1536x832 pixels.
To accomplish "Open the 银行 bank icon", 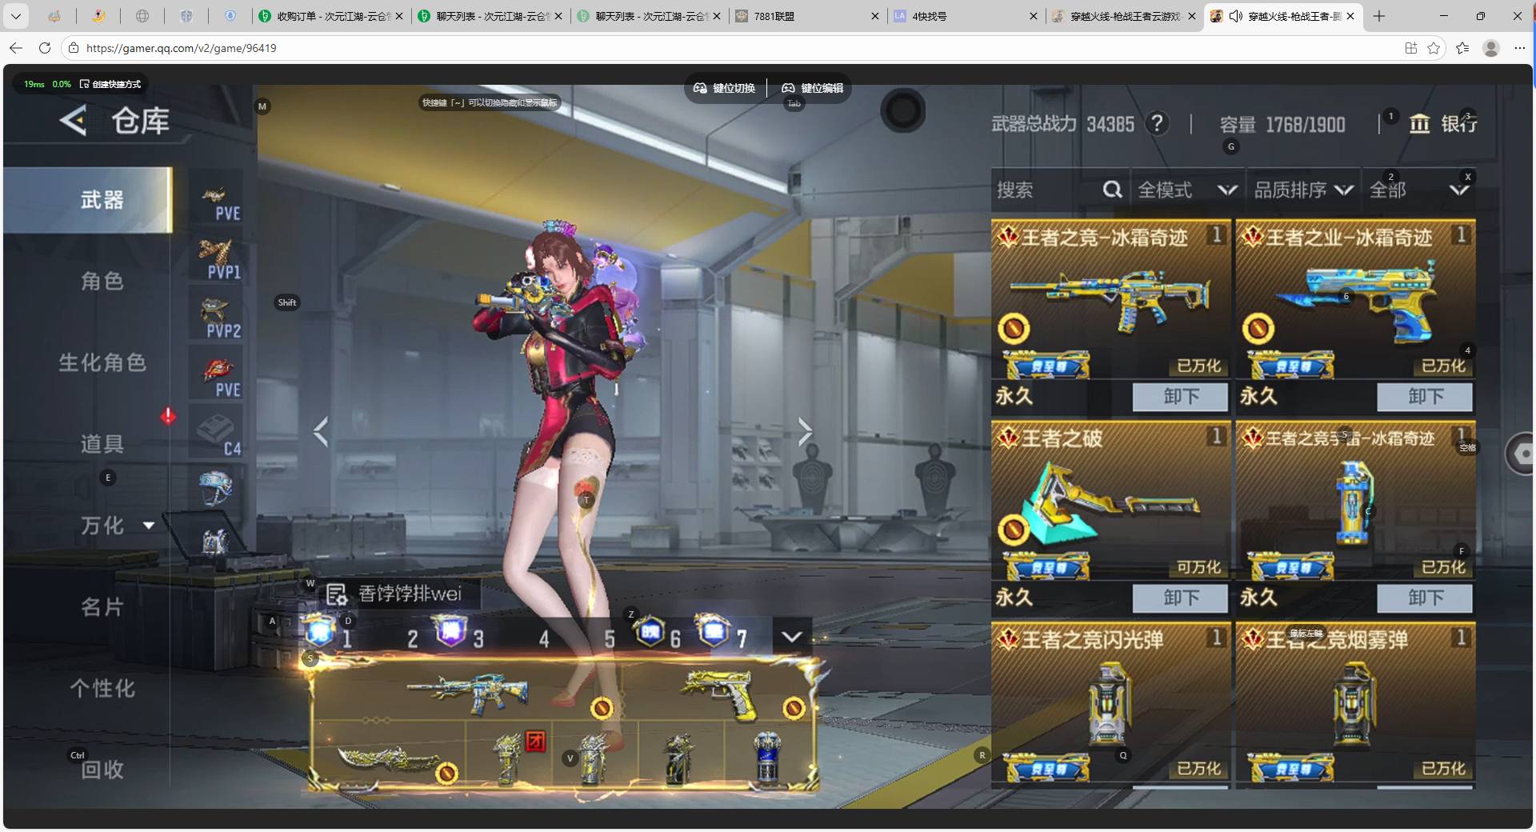I will click(1420, 124).
